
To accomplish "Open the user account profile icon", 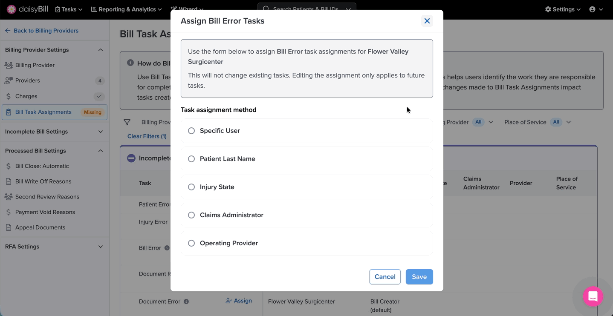I will [592, 9].
